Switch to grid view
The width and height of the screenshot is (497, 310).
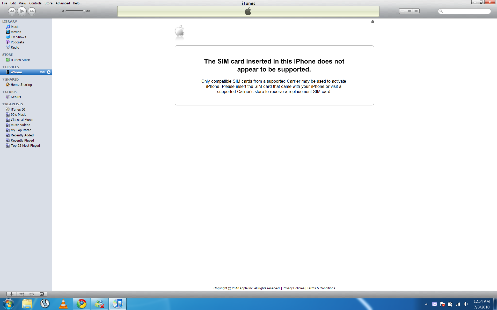point(409,11)
